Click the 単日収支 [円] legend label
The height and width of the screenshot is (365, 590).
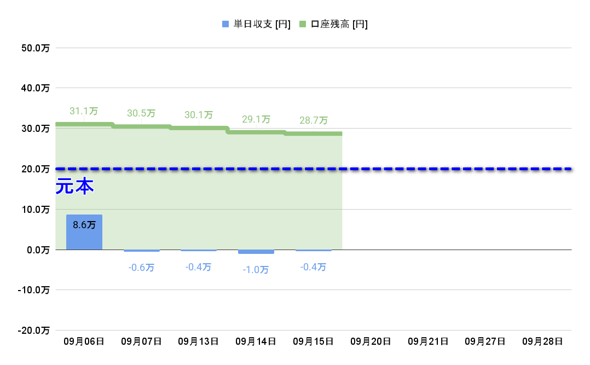point(262,24)
